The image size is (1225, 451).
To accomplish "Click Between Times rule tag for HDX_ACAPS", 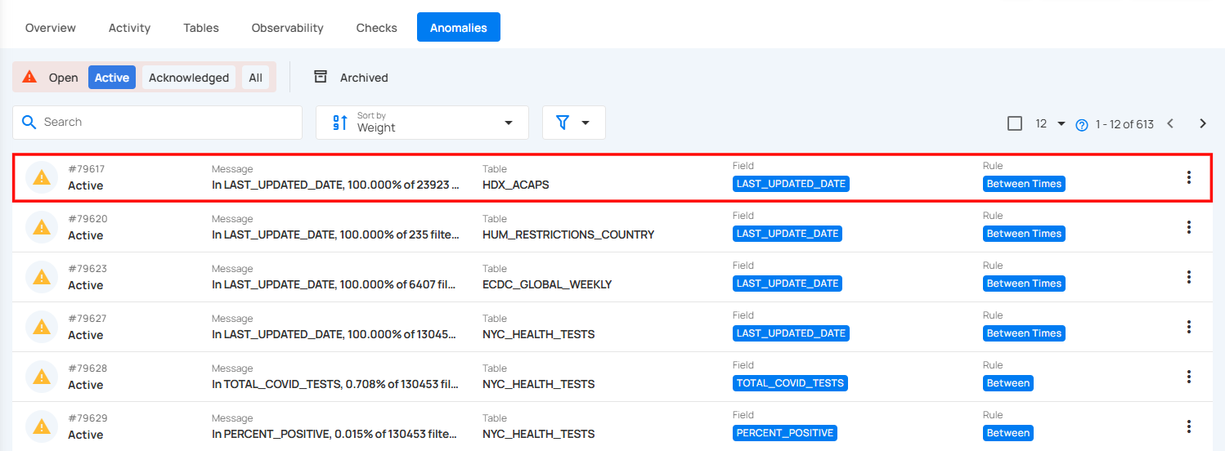I will 1024,184.
